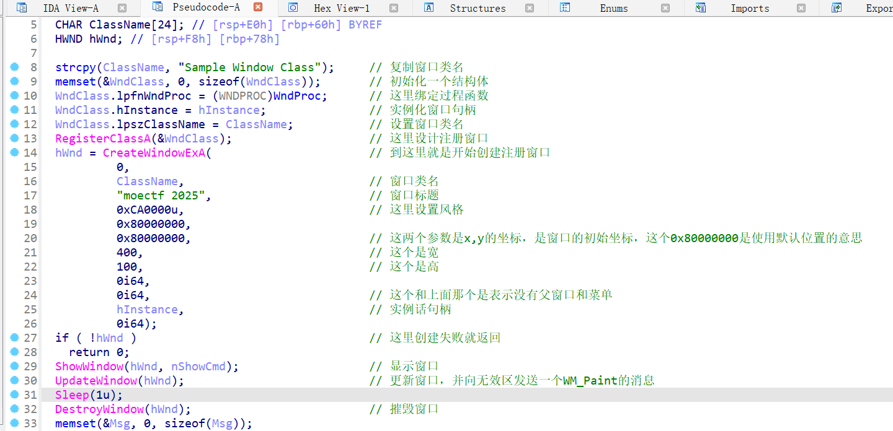Click the Enums tab icon
Screen dimensions: 893x431
tap(564, 8)
